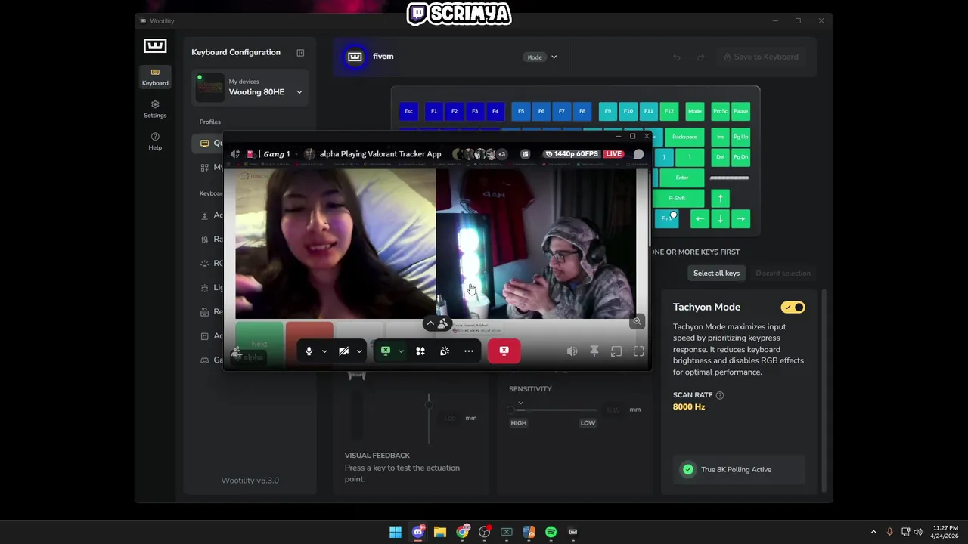Toggle camera in Discord call
968x544 pixels.
click(x=343, y=351)
